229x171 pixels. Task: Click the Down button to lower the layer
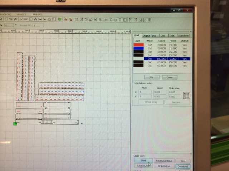pyautogui.click(x=169, y=77)
